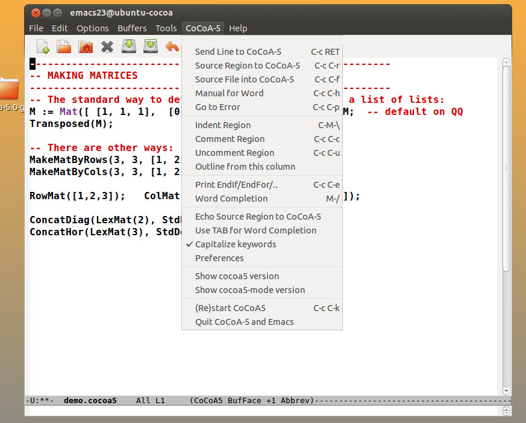The width and height of the screenshot is (526, 423).
Task: Select Word Completion menu entry
Action: click(261, 199)
